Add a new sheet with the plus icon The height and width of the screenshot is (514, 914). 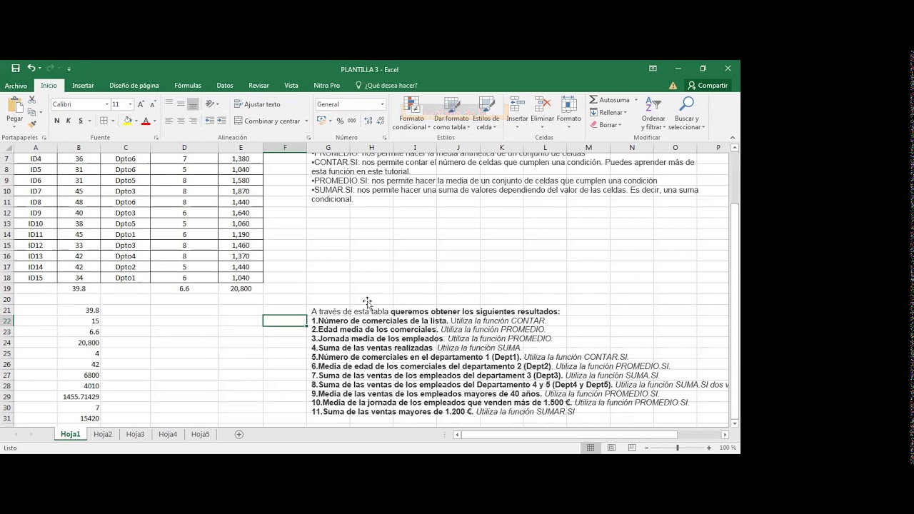tap(239, 434)
